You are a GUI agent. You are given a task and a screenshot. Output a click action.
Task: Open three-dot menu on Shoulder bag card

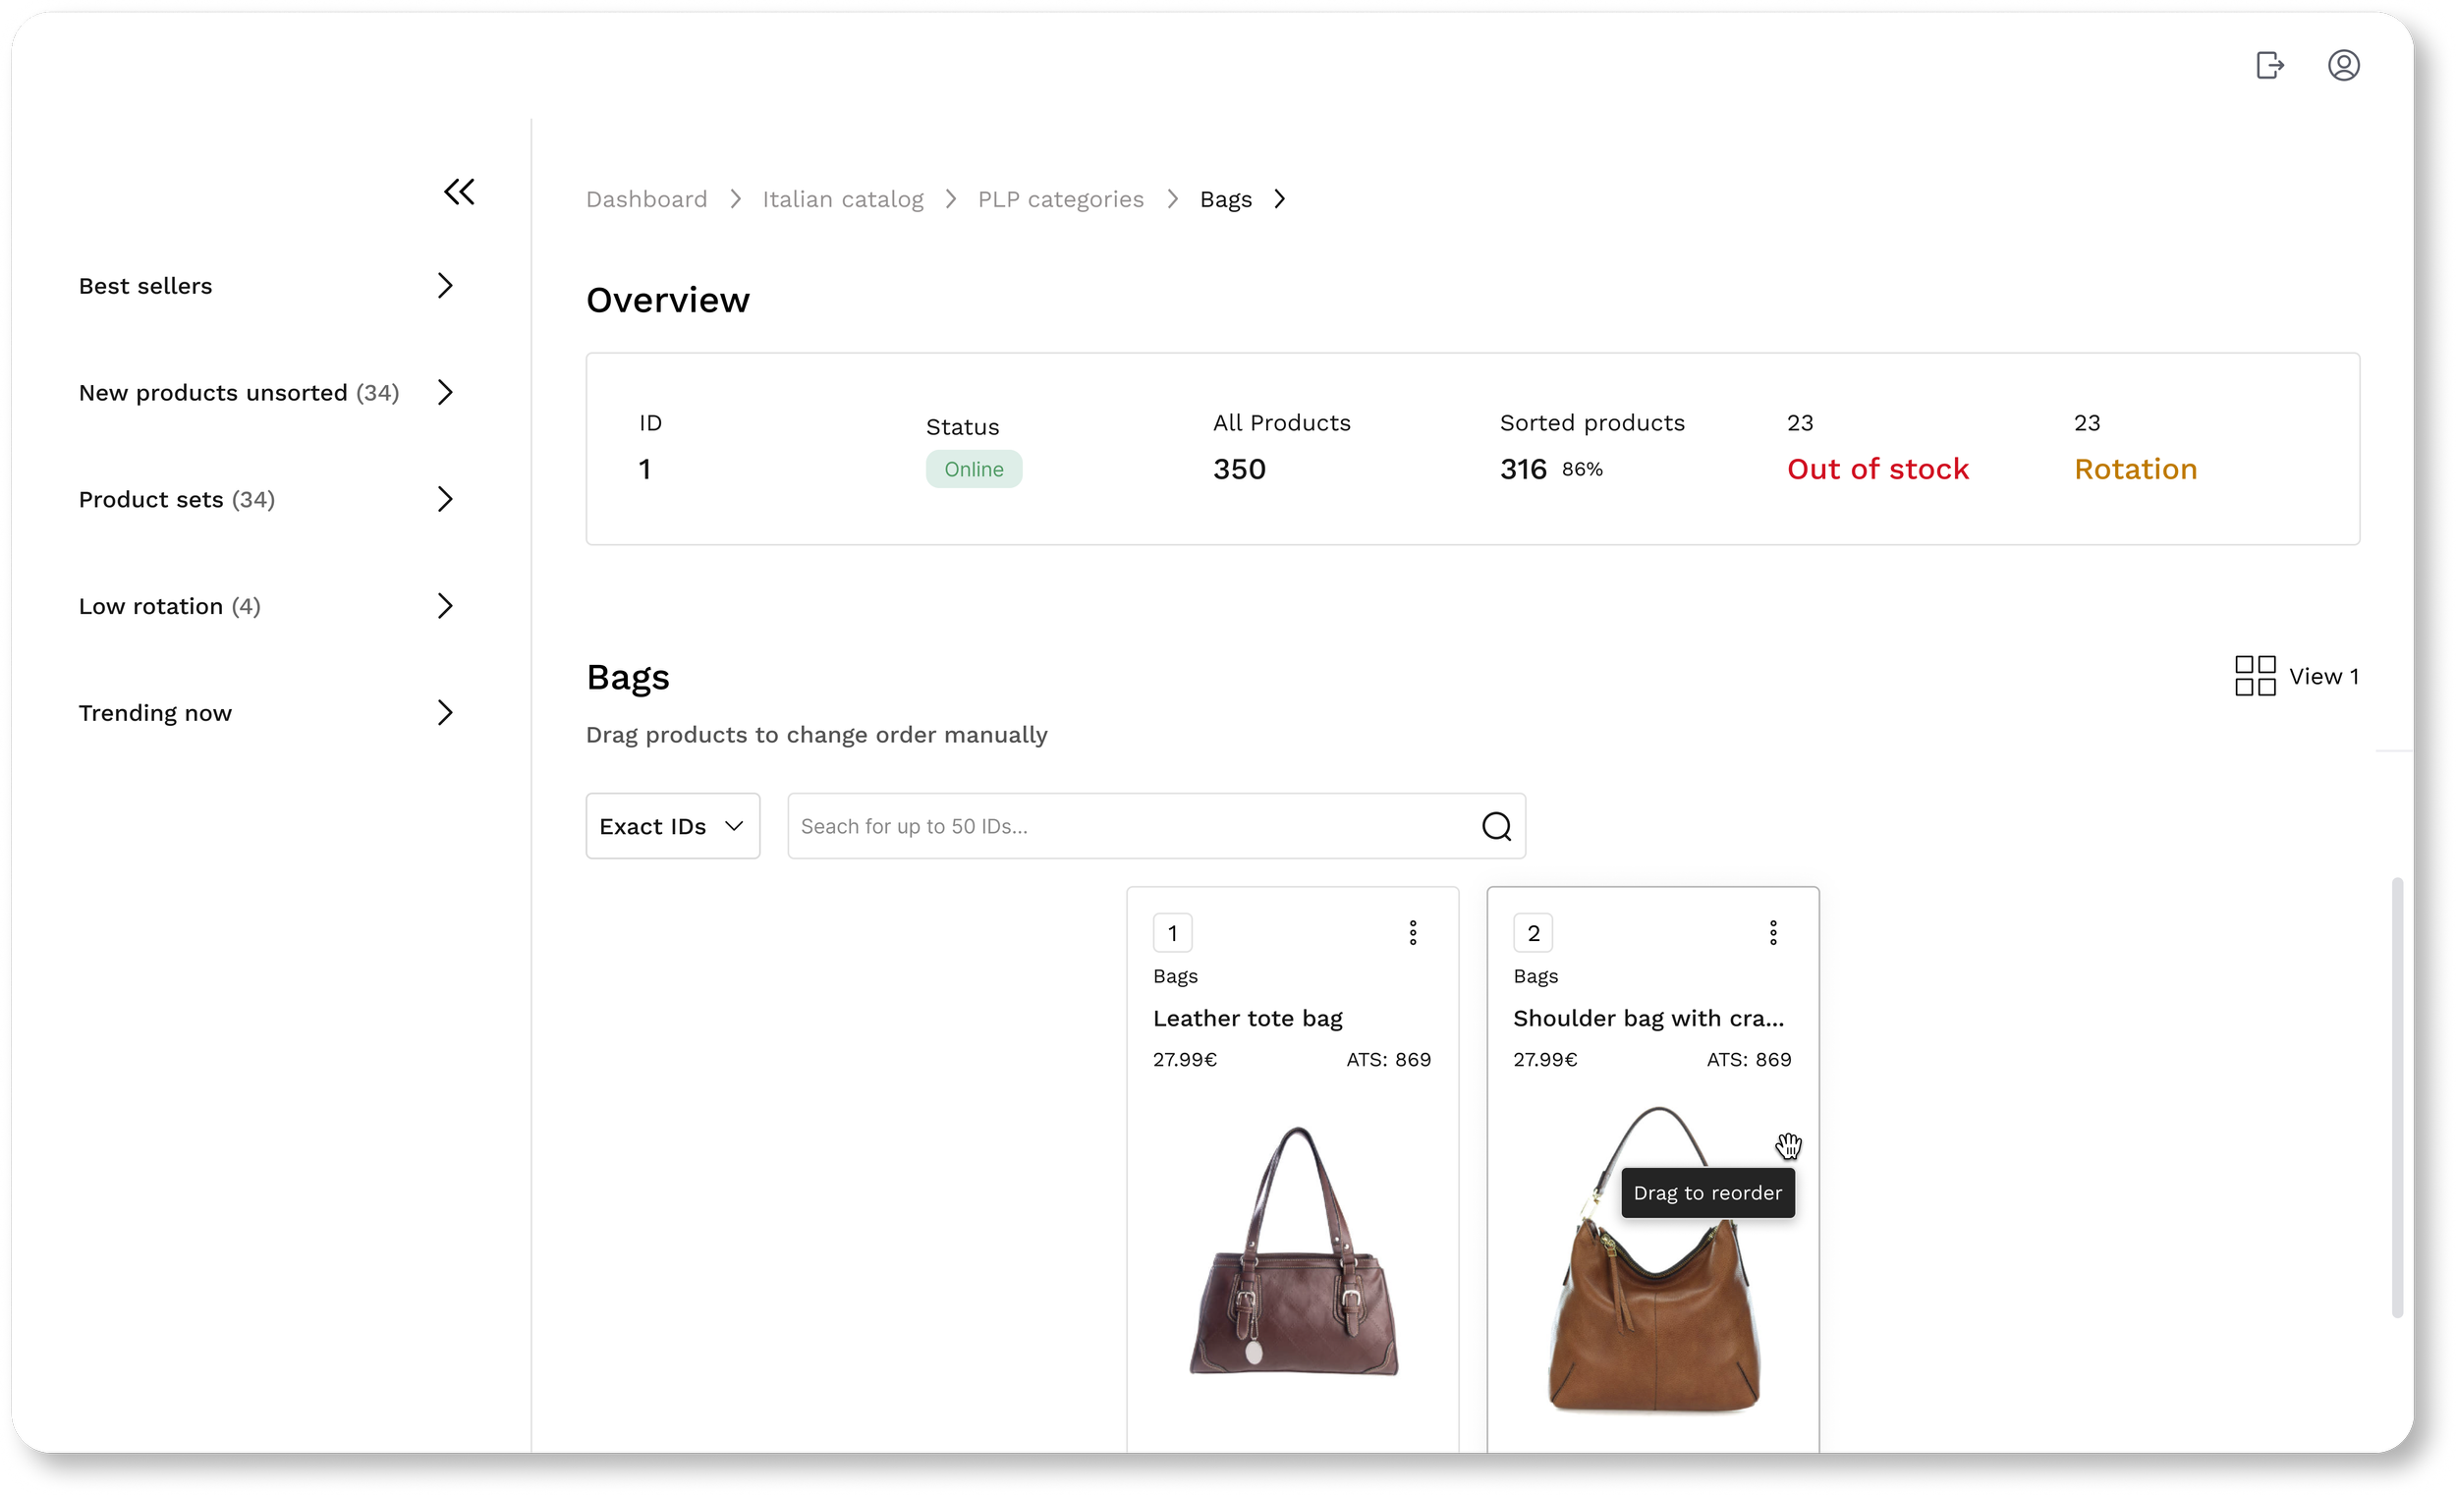[x=1772, y=933]
